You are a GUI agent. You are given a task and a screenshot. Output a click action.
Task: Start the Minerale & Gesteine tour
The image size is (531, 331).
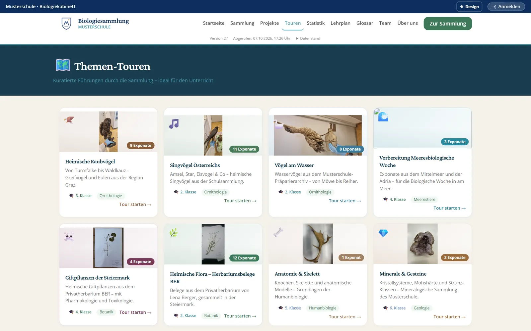pyautogui.click(x=450, y=317)
